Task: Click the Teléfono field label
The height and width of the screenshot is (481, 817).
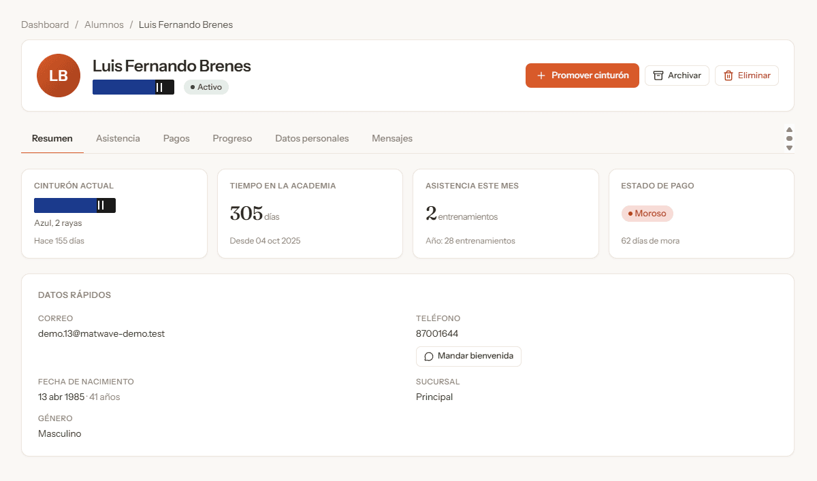Action: click(438, 318)
